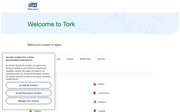180x112 pixels.
Task: Click the cookie banner heading text
Action: pos(20,59)
